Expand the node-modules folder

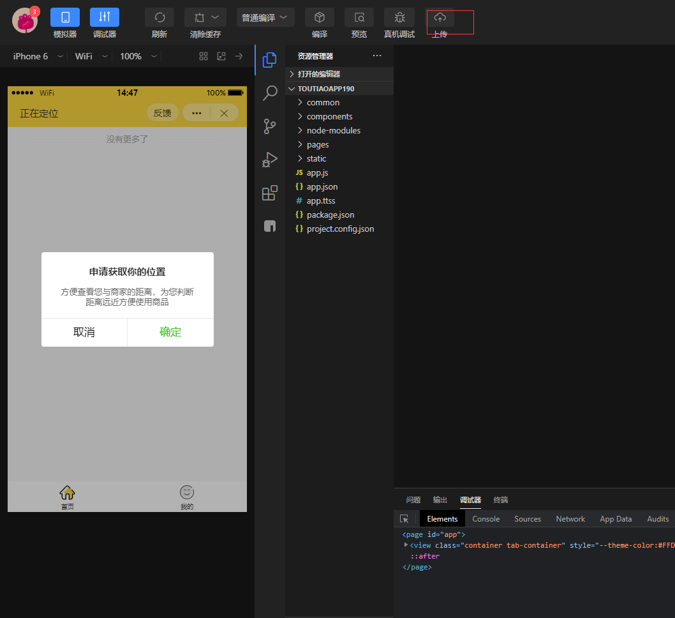(x=339, y=130)
